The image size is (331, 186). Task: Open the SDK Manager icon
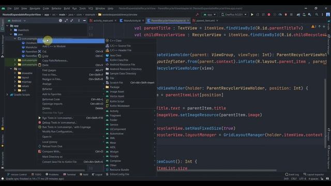tap(309, 14)
